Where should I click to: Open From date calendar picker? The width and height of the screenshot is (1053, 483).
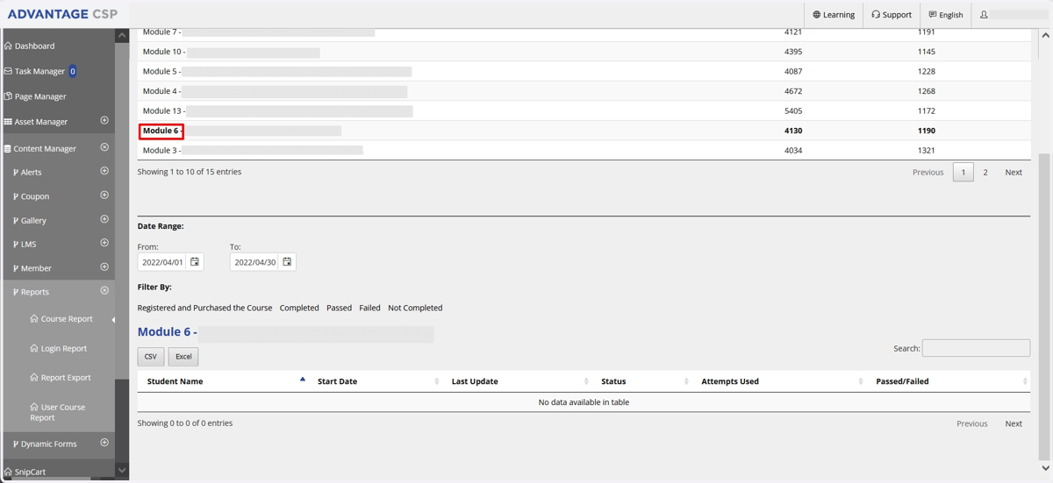pyautogui.click(x=195, y=262)
